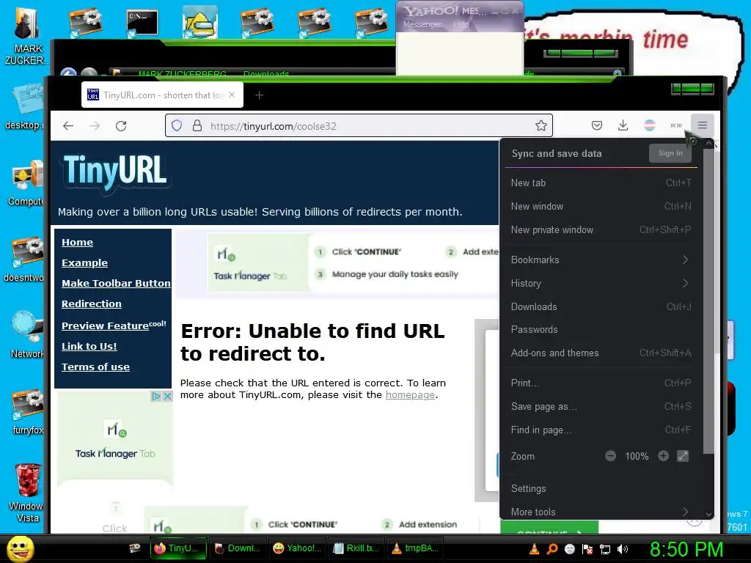Click the striped flag extension icon
Image resolution: width=751 pixels, height=563 pixels.
650,126
